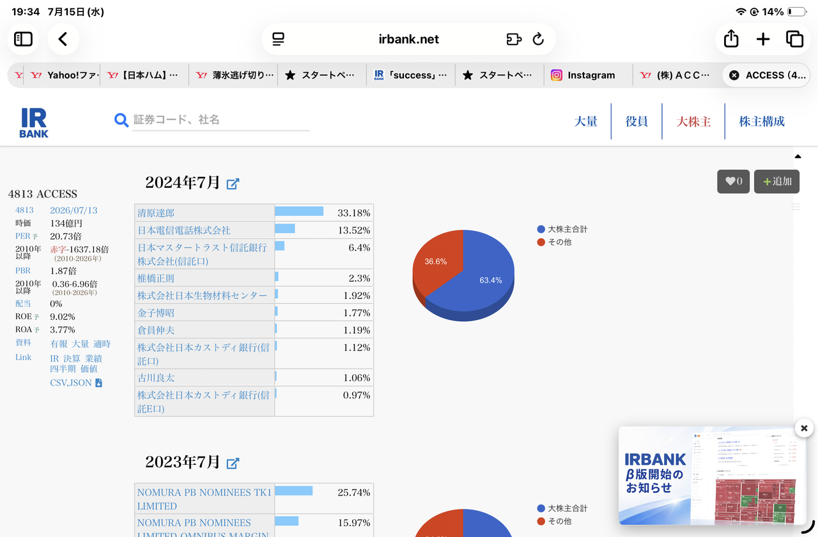Collapse the page with the small up arrow
This screenshot has width=818, height=537.
pos(798,156)
